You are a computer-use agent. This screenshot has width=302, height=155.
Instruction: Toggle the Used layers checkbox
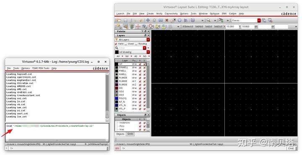click(126, 44)
